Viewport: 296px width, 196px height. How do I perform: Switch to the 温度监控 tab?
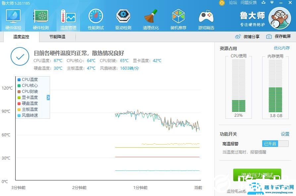point(21,36)
